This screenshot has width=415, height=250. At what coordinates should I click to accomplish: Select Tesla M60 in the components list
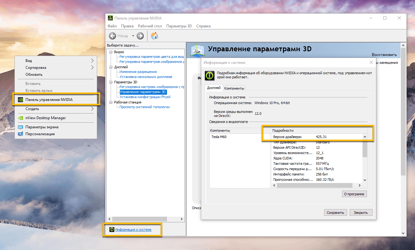(x=219, y=137)
